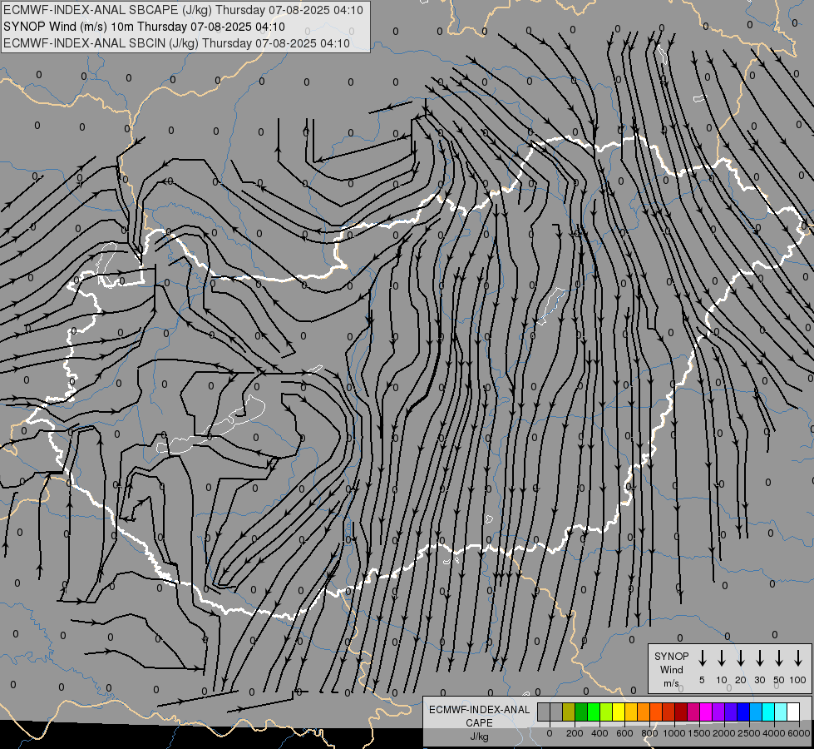Screen dimensions: 814x749
Task: Click the 1500 tick label on CAPE scale
Action: tap(699, 733)
